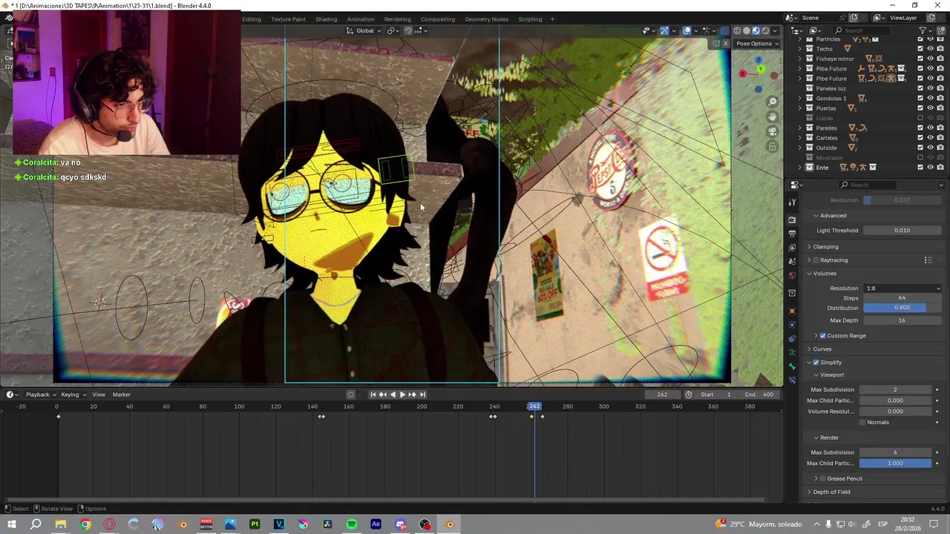This screenshot has height=534, width=950.
Task: Toggle X-ray mode in viewport
Action: [724, 30]
